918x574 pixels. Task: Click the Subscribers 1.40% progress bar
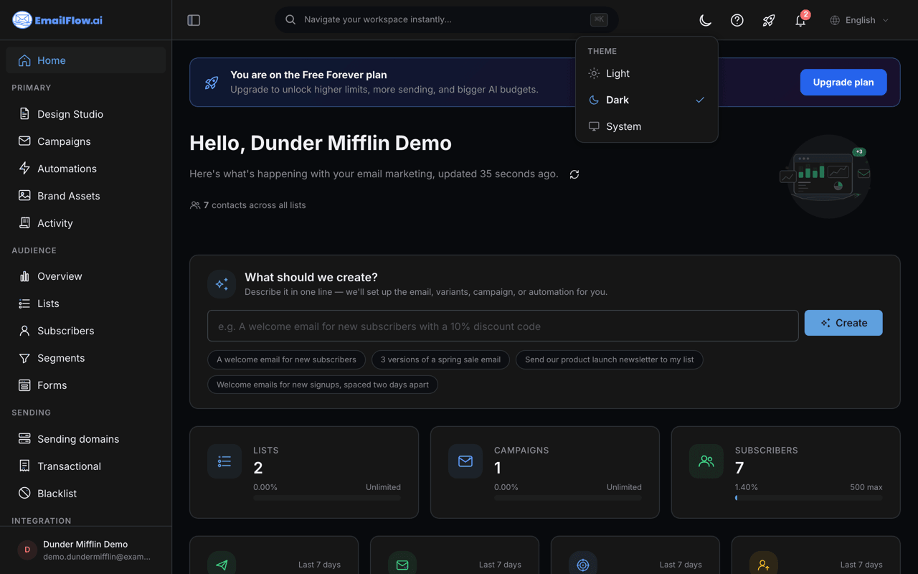[x=809, y=498]
